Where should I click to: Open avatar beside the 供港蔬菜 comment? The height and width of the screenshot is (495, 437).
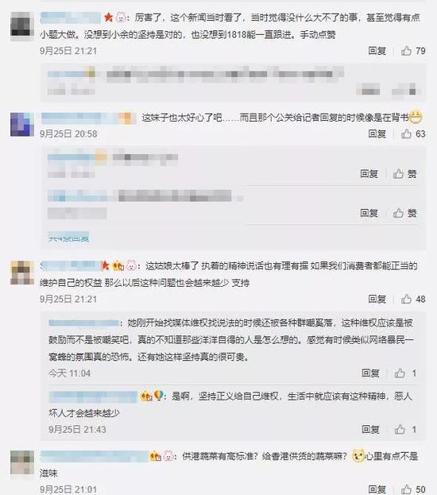21,462
